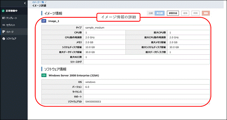This screenshot has height=120, width=227.
Task: Click the 最大データディスク容量 value 30.0 GB
Action: pos(90,52)
